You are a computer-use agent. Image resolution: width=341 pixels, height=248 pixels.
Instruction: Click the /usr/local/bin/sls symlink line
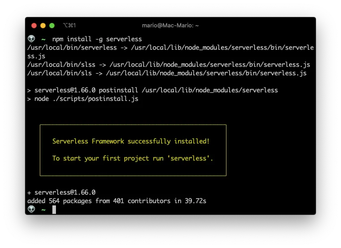pos(167,73)
